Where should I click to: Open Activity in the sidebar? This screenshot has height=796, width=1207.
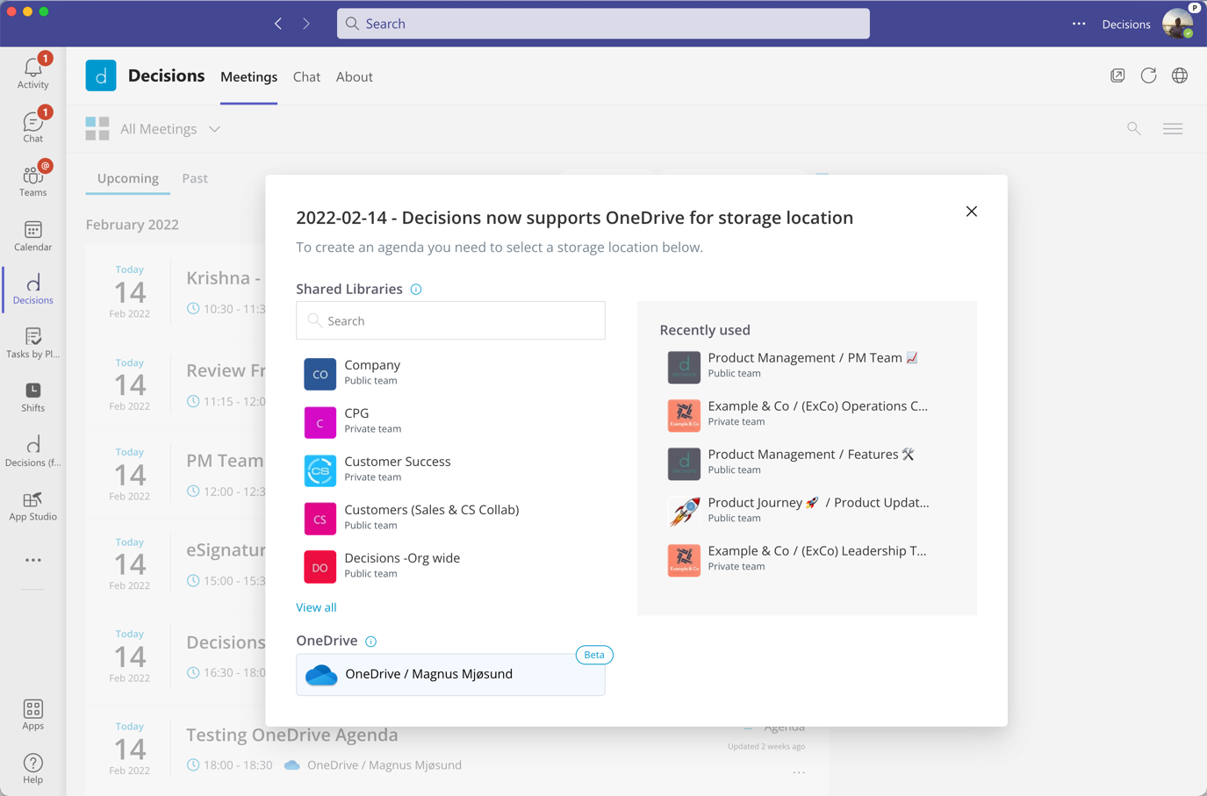32,73
